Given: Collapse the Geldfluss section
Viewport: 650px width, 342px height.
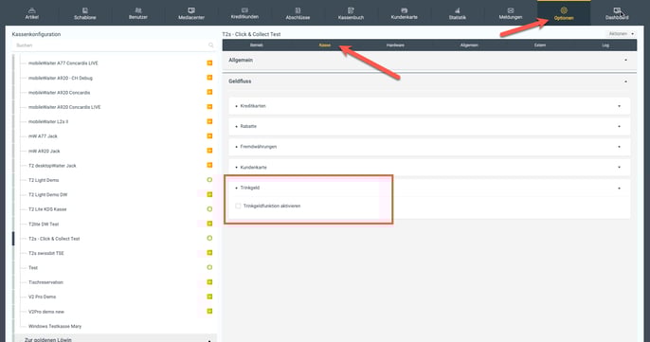Looking at the screenshot, I should 626,81.
